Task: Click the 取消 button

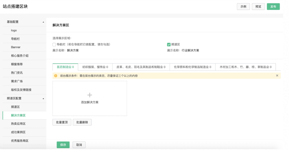Action: click(x=79, y=145)
